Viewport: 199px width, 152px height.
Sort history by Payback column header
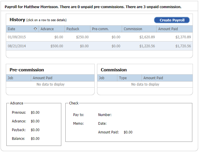[x=77, y=29]
